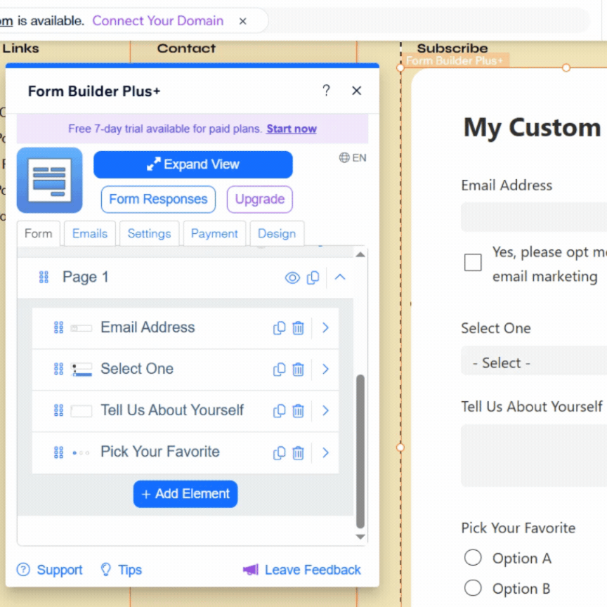Click the Add Element button

pyautogui.click(x=185, y=494)
